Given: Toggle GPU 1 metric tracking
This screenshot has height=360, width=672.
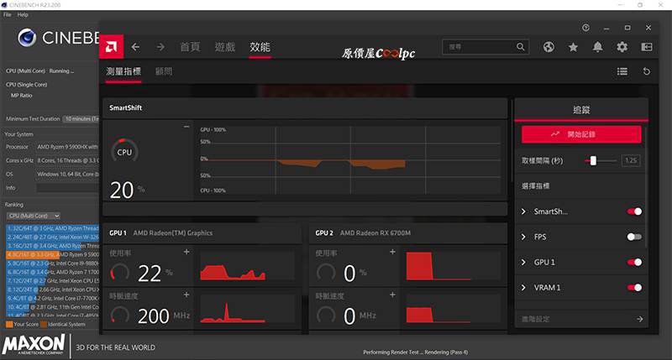Looking at the screenshot, I should click(634, 262).
